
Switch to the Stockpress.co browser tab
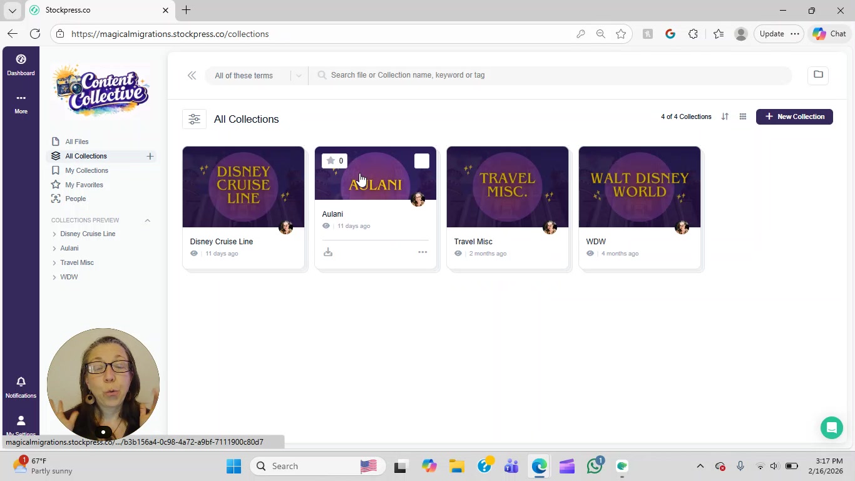(x=99, y=11)
